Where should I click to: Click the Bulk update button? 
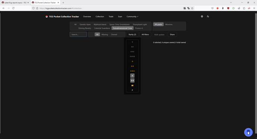pos(159,35)
